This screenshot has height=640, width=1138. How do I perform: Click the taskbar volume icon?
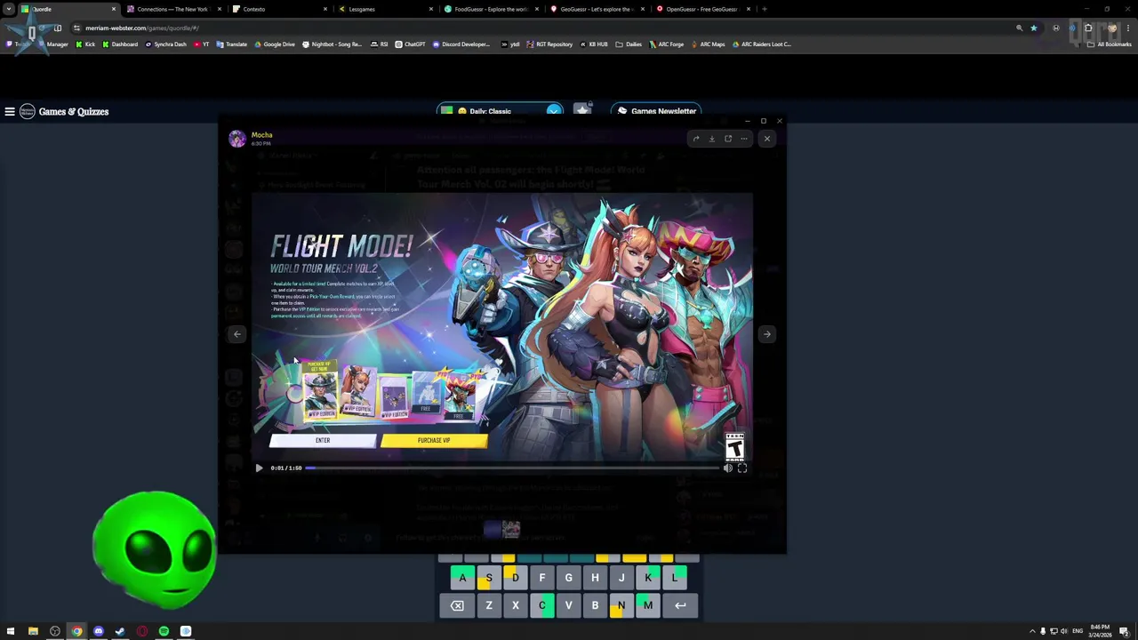pos(1064,631)
